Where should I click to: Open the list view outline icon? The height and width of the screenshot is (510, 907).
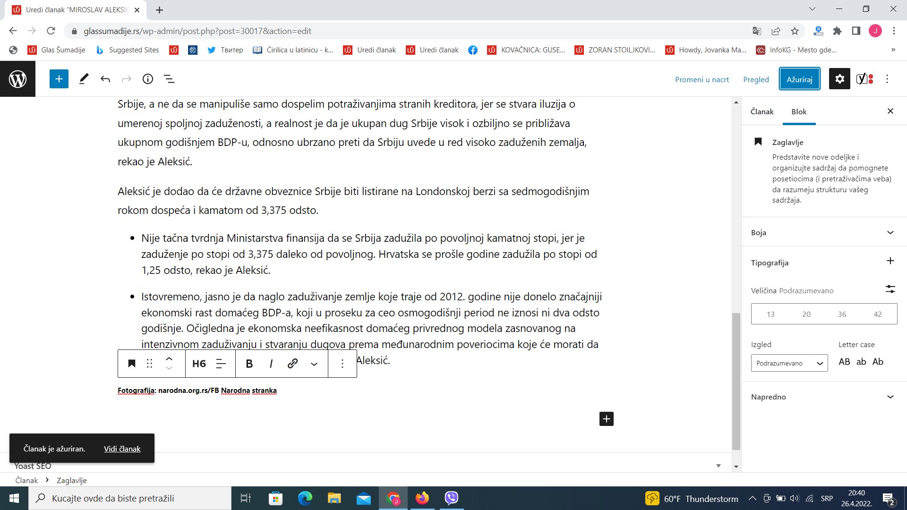click(x=169, y=79)
